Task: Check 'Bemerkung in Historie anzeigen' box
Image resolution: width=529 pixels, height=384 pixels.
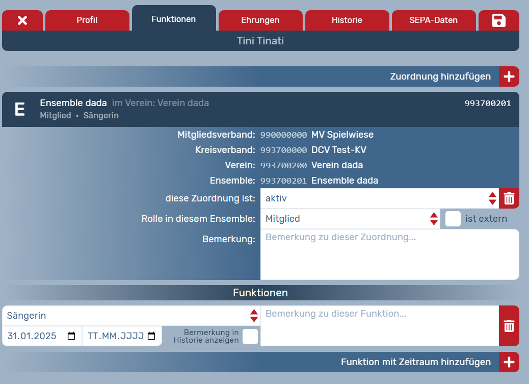Action: (x=250, y=337)
